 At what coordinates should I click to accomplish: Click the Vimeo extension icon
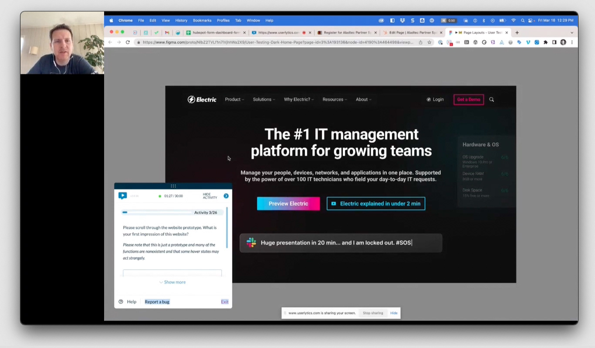(528, 42)
